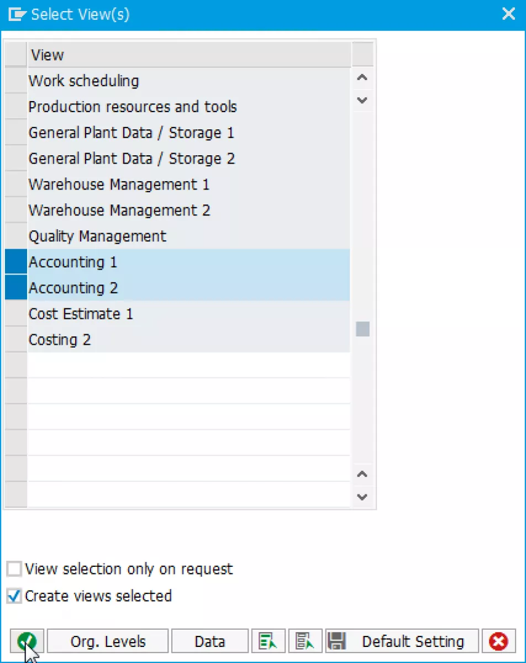Click the dialog icon left of Select View(s)
The image size is (526, 663).
(x=17, y=14)
